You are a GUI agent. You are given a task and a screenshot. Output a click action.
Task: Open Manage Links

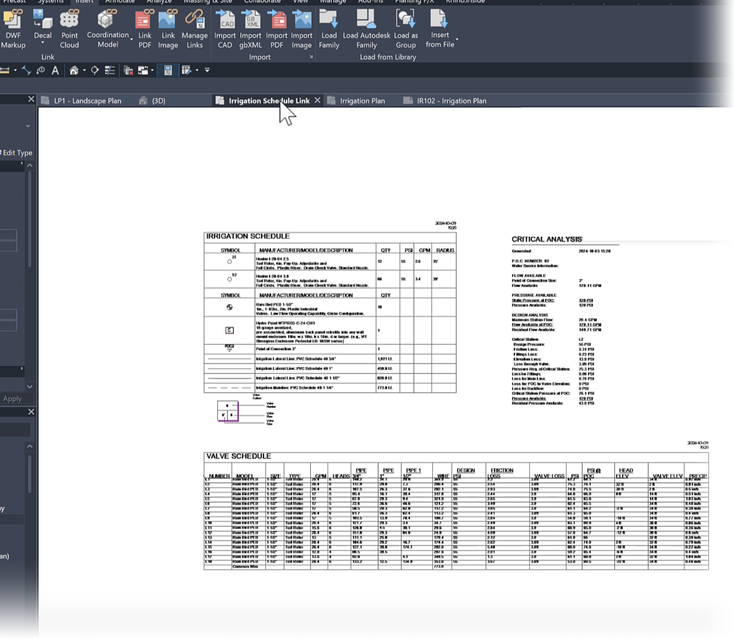194,29
